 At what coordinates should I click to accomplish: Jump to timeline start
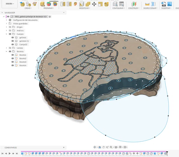[2, 153]
